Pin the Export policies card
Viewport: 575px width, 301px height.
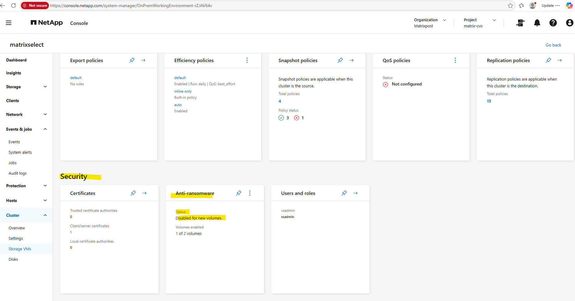click(x=132, y=60)
